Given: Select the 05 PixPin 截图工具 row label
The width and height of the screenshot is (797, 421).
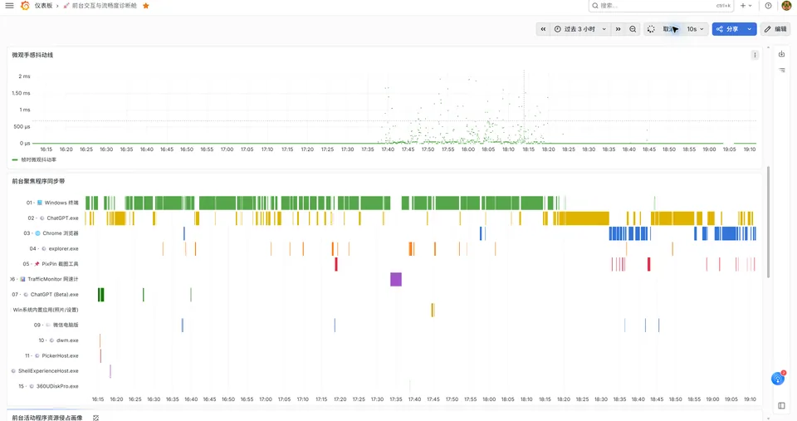Looking at the screenshot, I should click(51, 264).
